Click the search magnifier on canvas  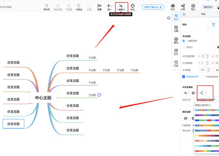click(x=169, y=18)
